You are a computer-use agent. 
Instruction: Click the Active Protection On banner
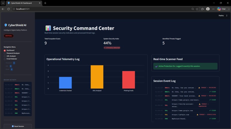click(185, 66)
